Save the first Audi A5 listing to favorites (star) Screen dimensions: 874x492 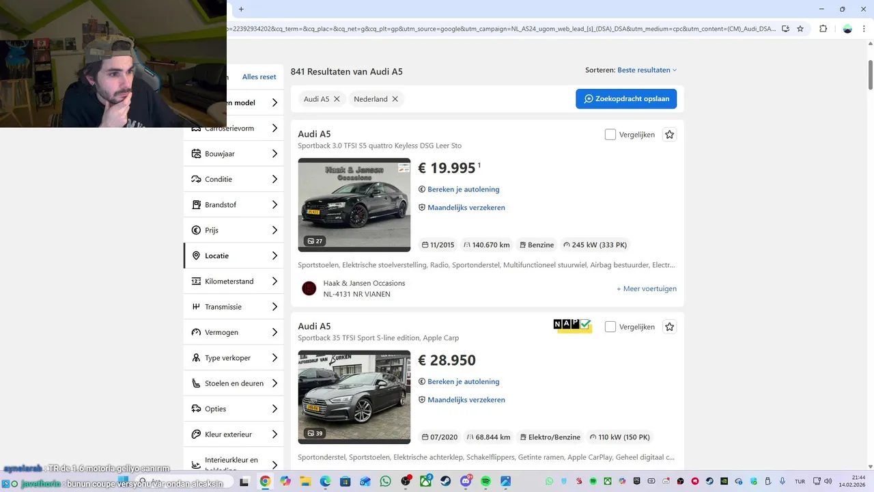click(669, 135)
